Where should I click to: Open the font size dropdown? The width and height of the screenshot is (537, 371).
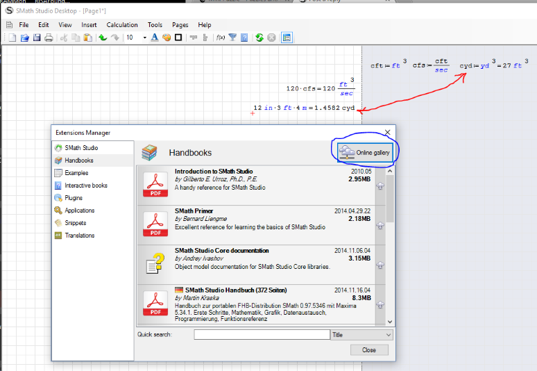coord(144,38)
